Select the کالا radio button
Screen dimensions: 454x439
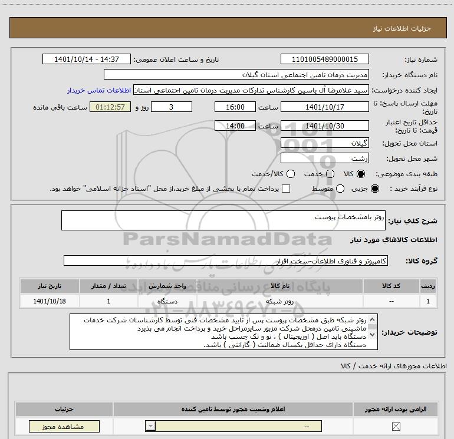coord(361,174)
